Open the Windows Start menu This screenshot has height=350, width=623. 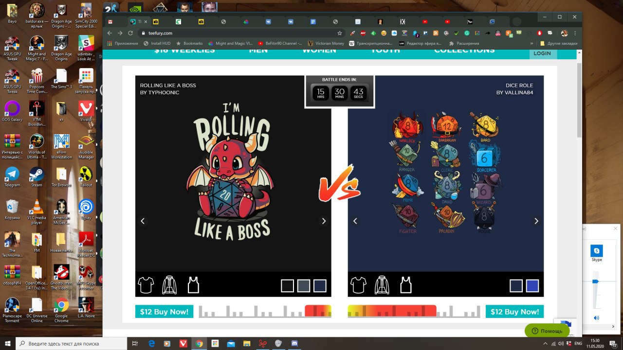pos(8,343)
